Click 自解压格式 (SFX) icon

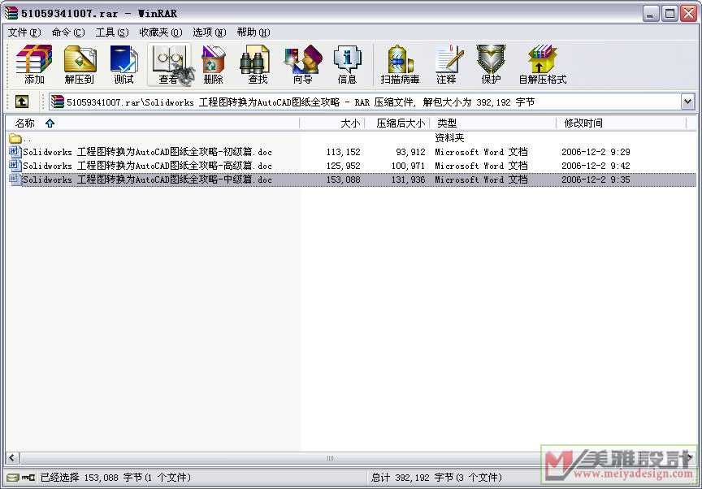pyautogui.click(x=543, y=64)
